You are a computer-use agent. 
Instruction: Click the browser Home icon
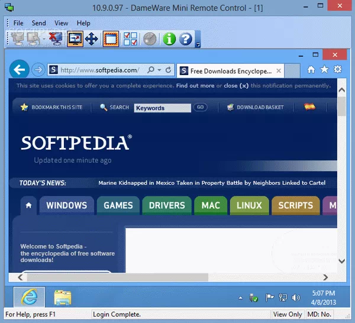[311, 69]
